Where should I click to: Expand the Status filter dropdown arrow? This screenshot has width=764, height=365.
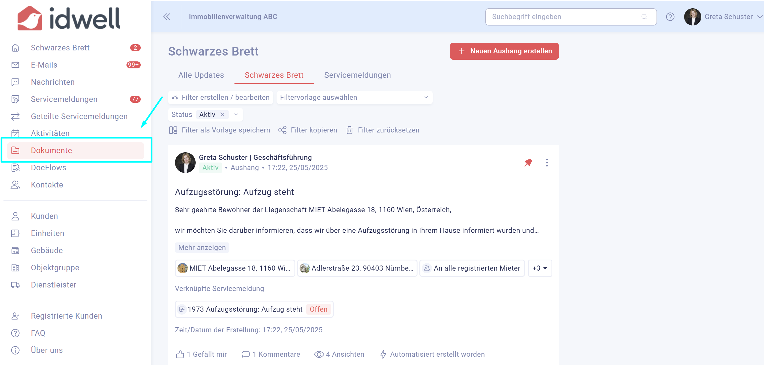click(236, 115)
